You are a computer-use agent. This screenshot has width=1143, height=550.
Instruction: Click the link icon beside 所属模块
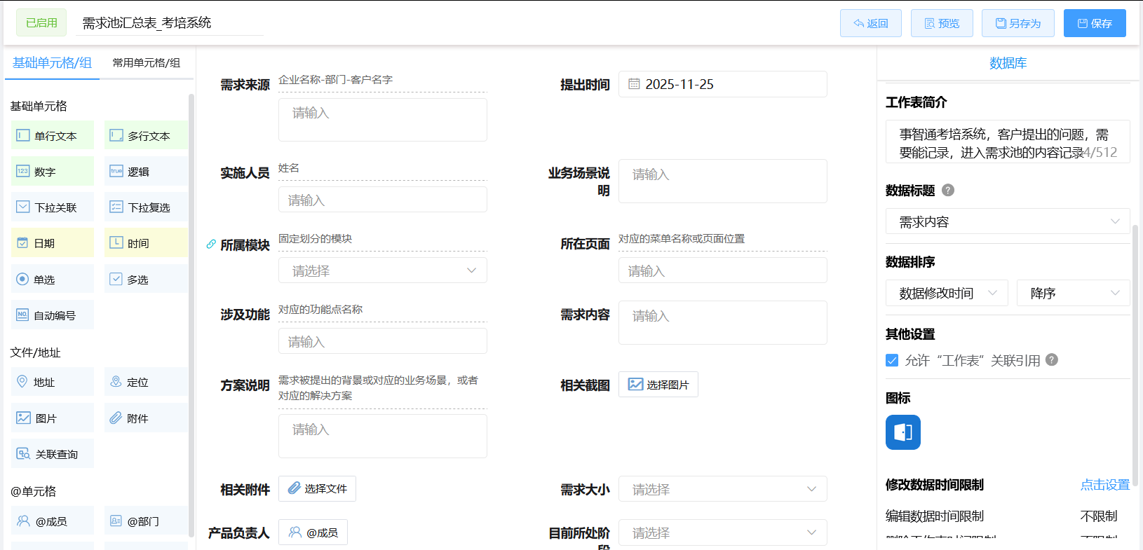(211, 244)
